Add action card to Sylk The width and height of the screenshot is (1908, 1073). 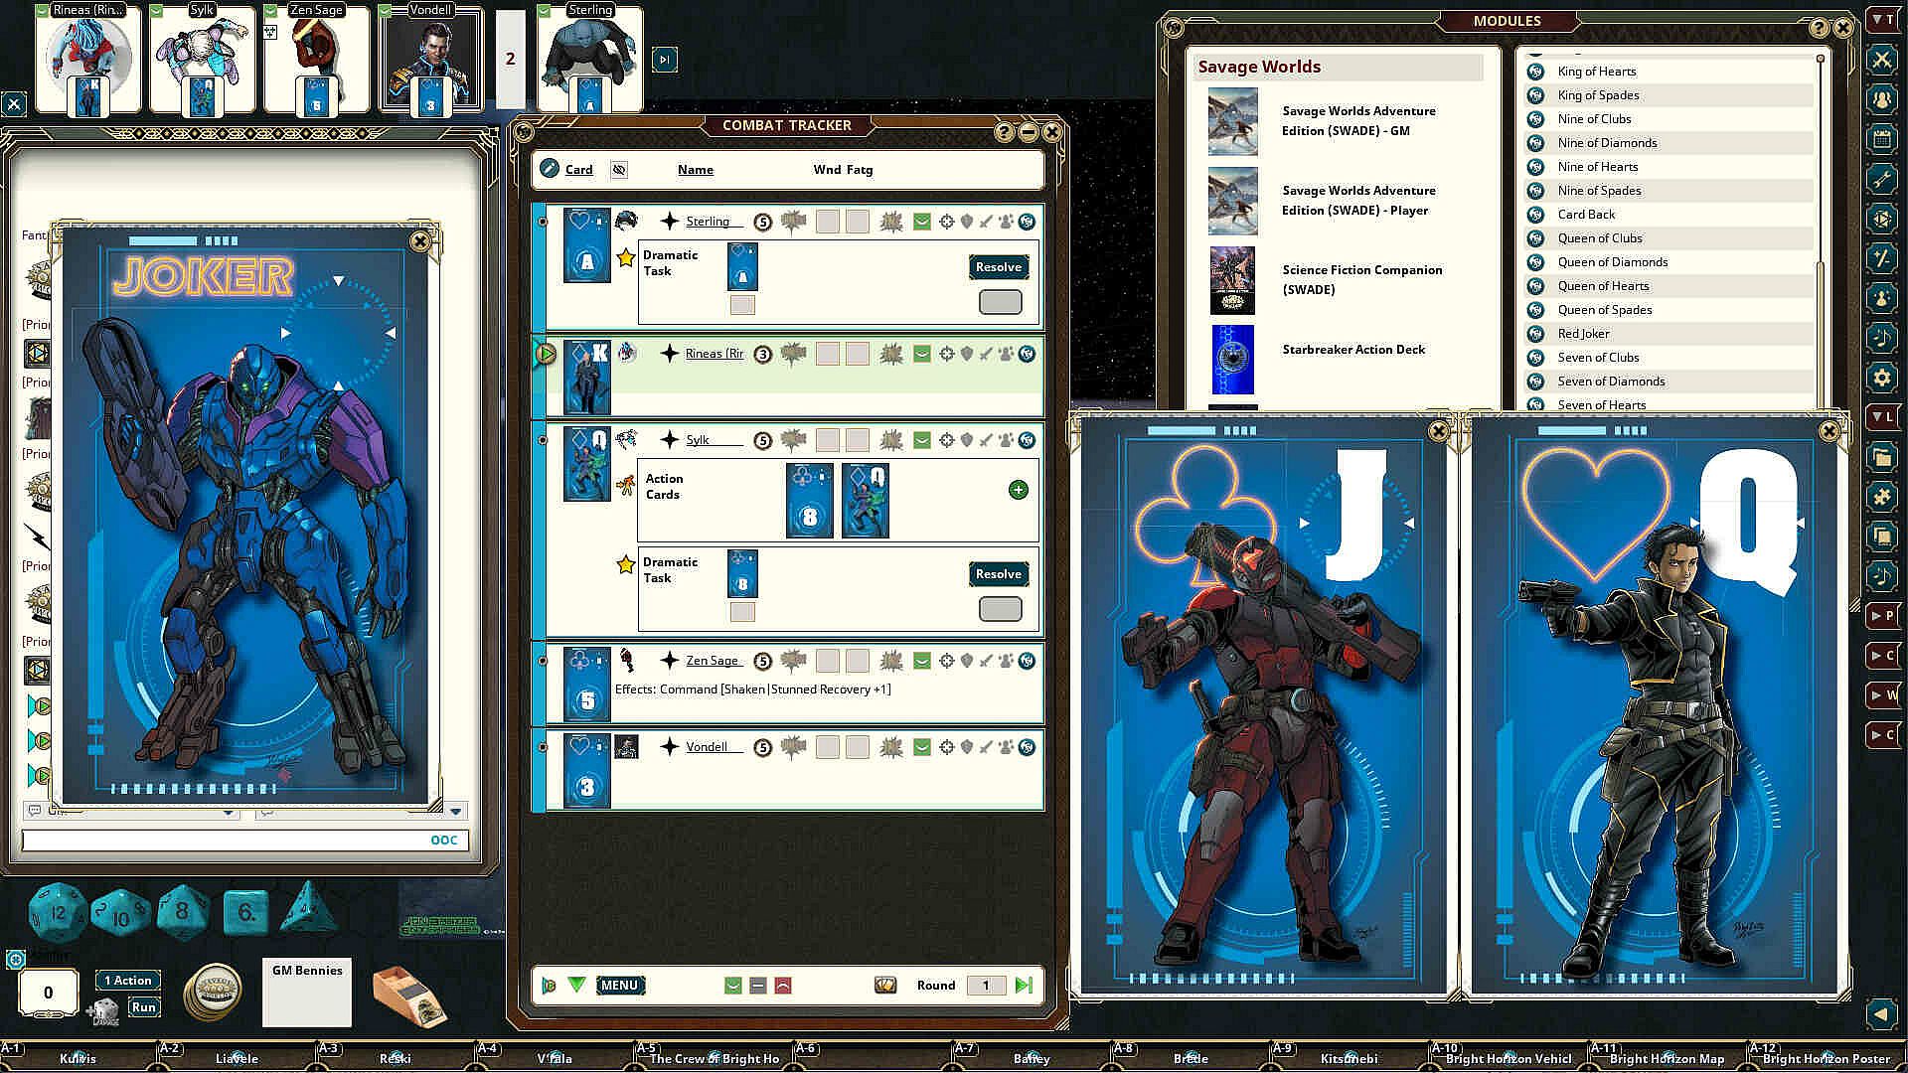click(x=1018, y=490)
